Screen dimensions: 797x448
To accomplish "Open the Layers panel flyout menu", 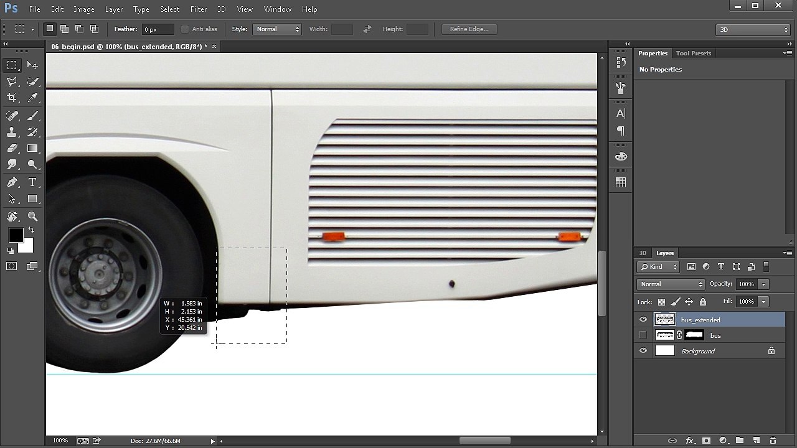I will click(788, 253).
